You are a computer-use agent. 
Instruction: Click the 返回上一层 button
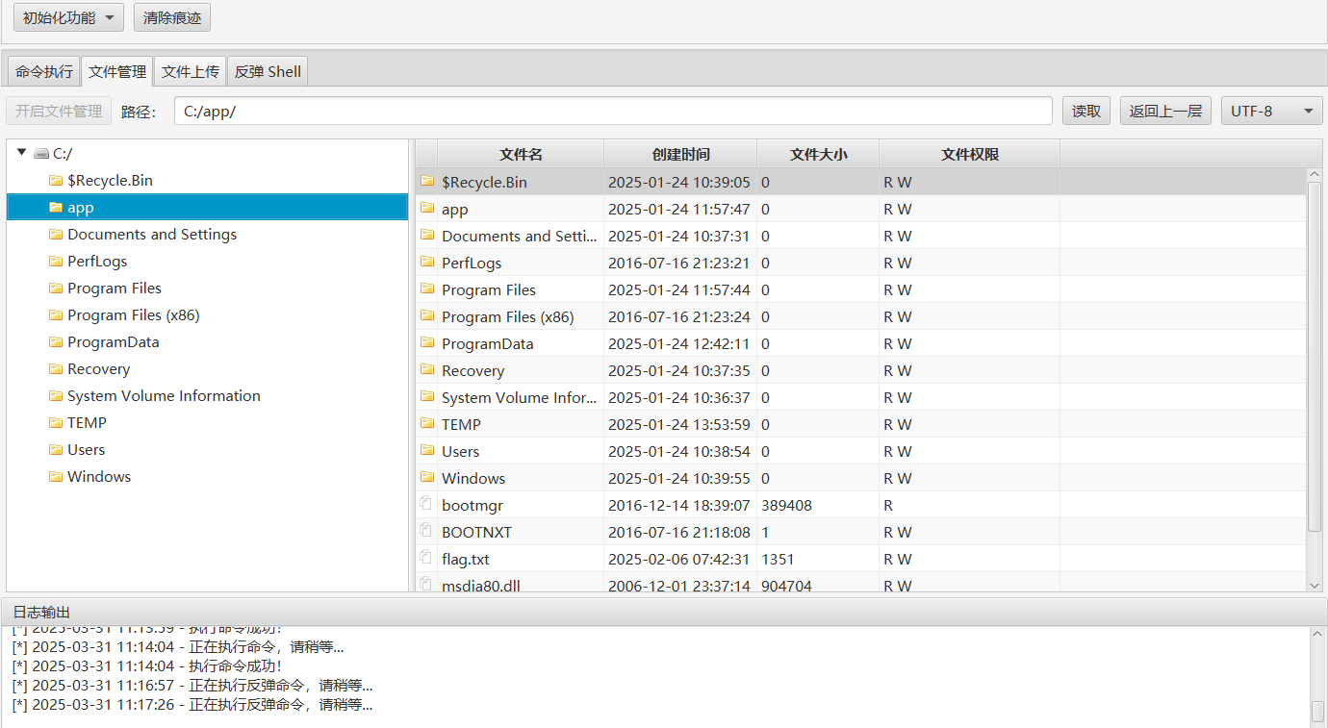click(1165, 111)
